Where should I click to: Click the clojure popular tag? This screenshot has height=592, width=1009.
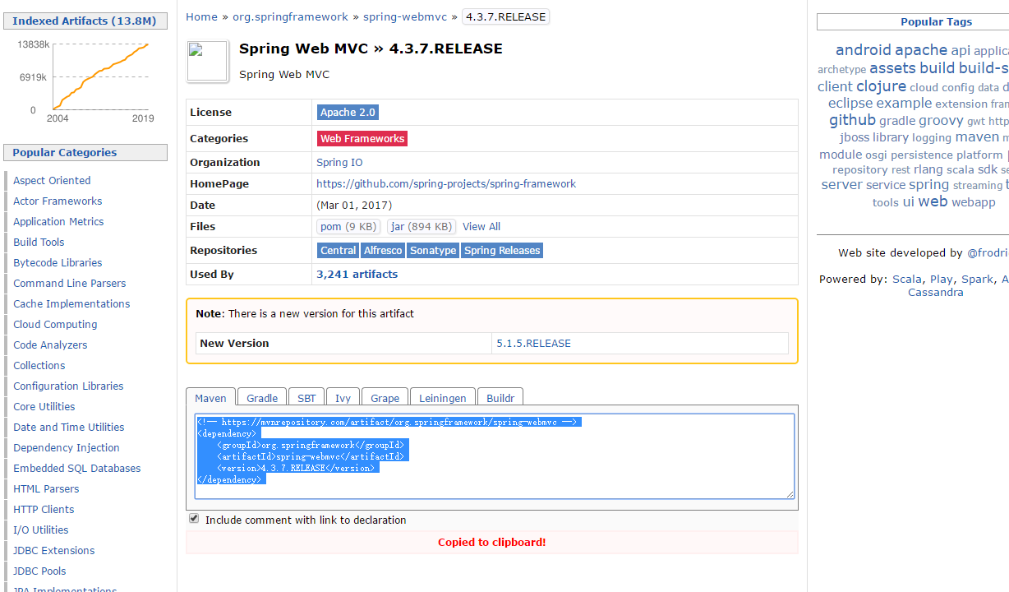click(881, 86)
